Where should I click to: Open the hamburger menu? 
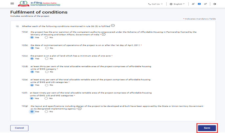[12, 4]
